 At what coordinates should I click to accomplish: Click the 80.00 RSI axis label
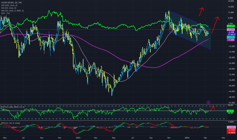coord(230,105)
